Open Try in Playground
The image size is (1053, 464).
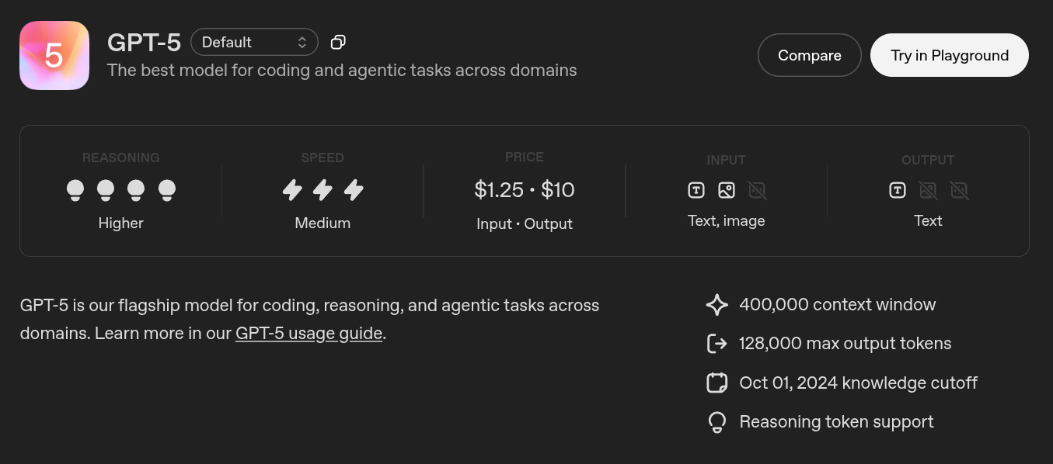[x=950, y=55]
